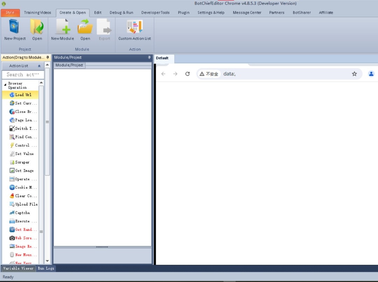Open the Style menu

click(x=10, y=13)
